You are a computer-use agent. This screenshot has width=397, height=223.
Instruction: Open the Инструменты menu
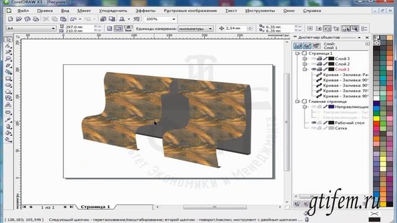pos(260,11)
